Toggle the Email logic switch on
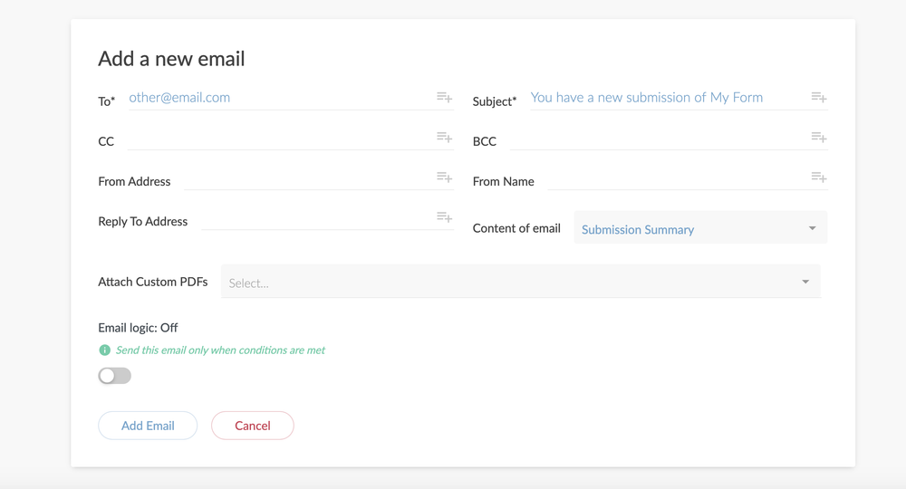Image resolution: width=906 pixels, height=489 pixels. pyautogui.click(x=114, y=376)
